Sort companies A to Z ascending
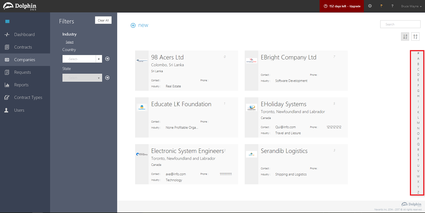The height and width of the screenshot is (213, 425). click(x=405, y=37)
